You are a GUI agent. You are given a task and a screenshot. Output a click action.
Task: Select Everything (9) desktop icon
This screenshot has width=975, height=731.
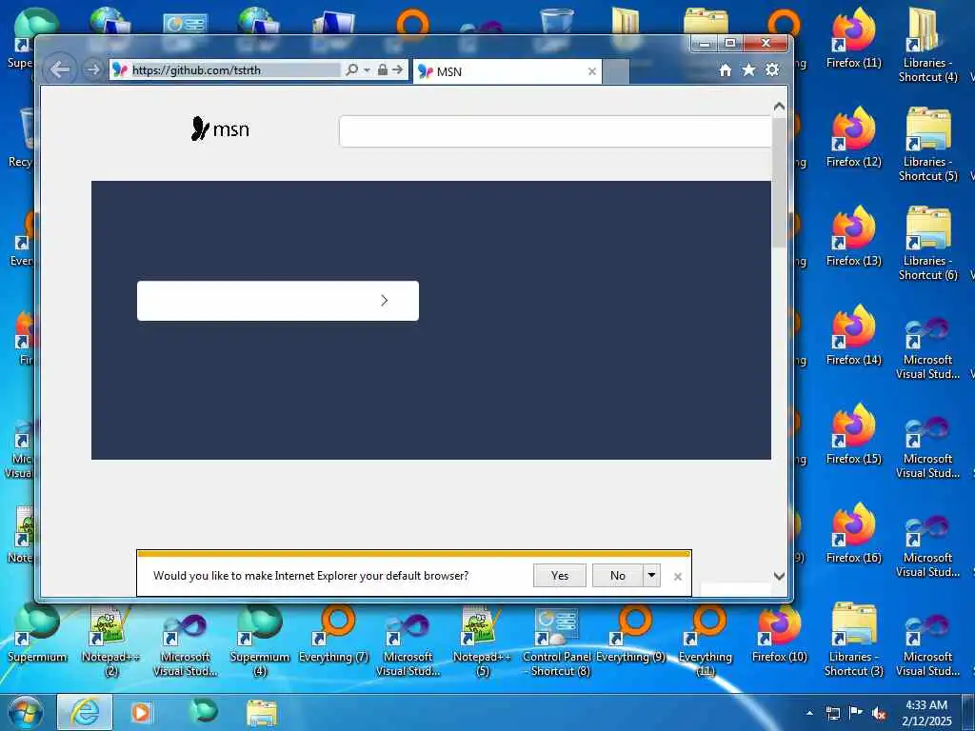(630, 634)
